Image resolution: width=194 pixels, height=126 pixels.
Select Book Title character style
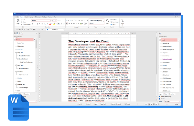click(x=166, y=43)
